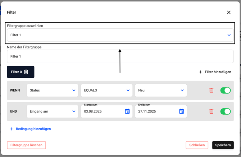Disable the Eingang am condition toggle

click(226, 111)
